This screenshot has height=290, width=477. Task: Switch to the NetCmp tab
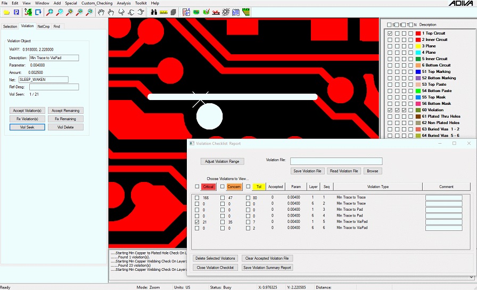click(44, 27)
